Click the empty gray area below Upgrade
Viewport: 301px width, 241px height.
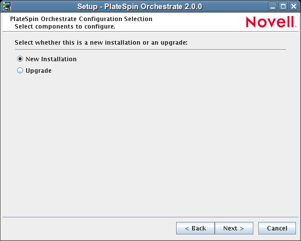tap(150, 144)
